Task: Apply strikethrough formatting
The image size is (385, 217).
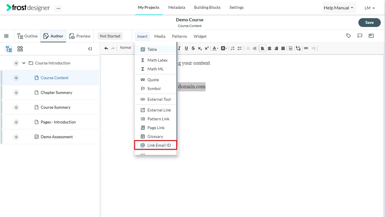Action: pos(193,48)
